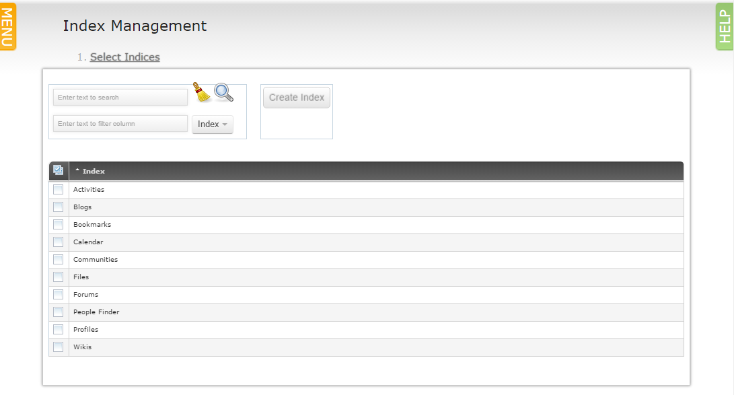Viewport: 734px width, 395px height.
Task: Open the Select Indices step link
Action: click(125, 57)
